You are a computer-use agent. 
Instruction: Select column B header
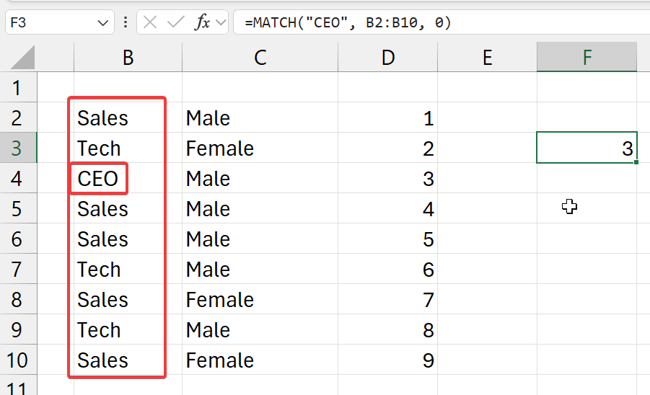pyautogui.click(x=128, y=58)
